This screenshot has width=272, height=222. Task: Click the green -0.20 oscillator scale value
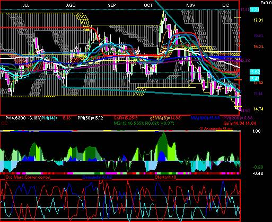pyautogui.click(x=258, y=167)
